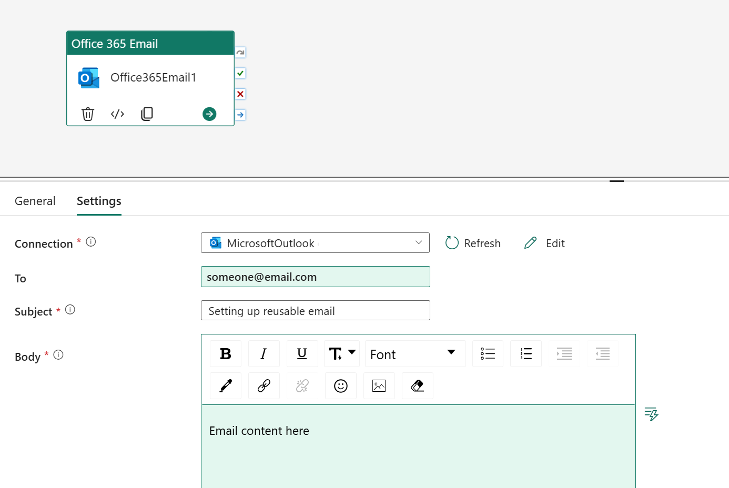View code of Office365Email1 activity
729x488 pixels.
pos(117,114)
